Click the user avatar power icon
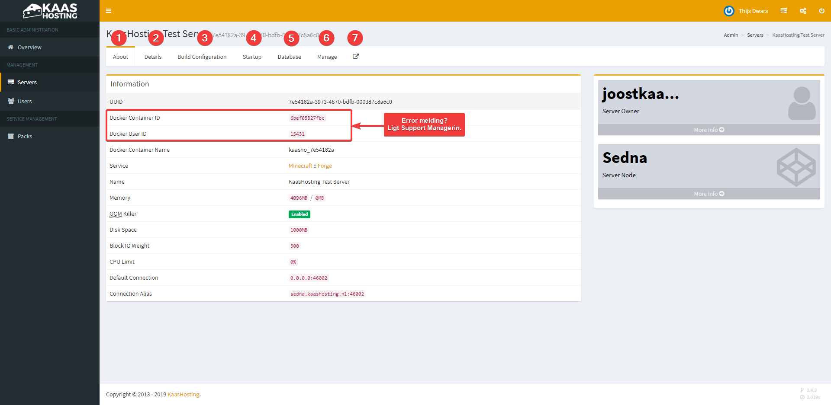The image size is (831, 405). coord(729,11)
